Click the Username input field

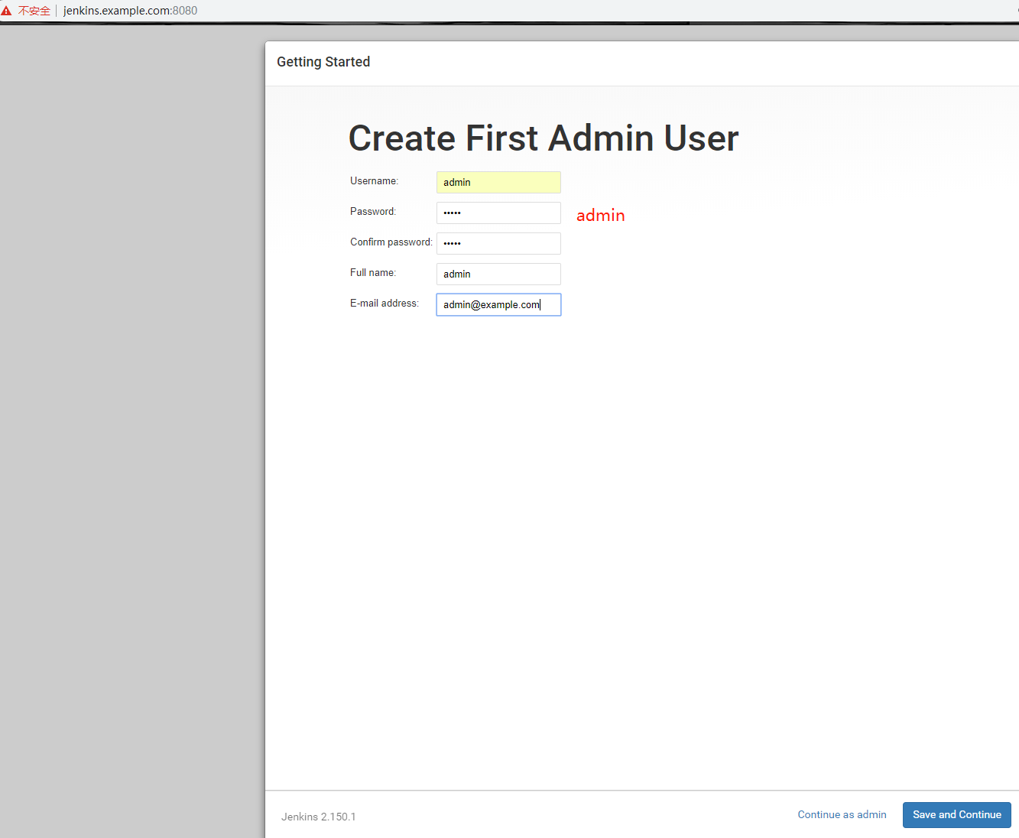click(x=498, y=182)
